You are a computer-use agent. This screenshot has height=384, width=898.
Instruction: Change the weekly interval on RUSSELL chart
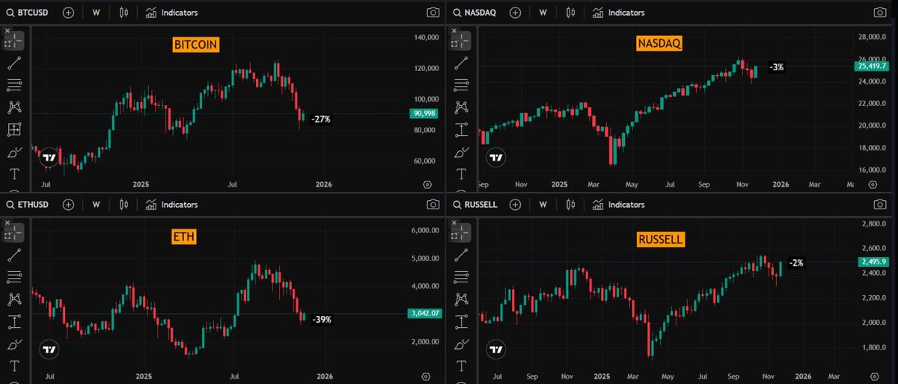point(543,204)
